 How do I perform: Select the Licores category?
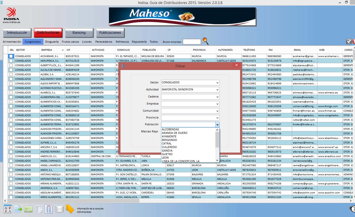tap(87, 42)
